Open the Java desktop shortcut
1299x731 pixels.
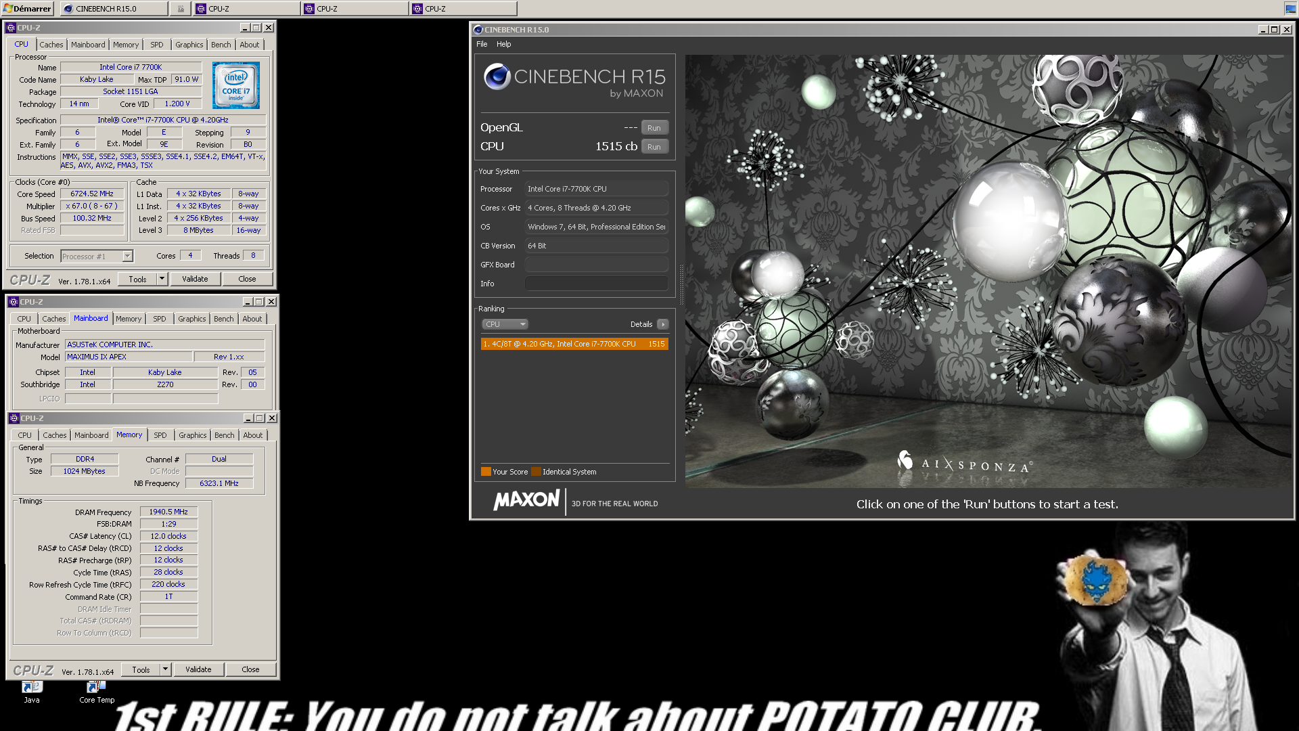32,692
